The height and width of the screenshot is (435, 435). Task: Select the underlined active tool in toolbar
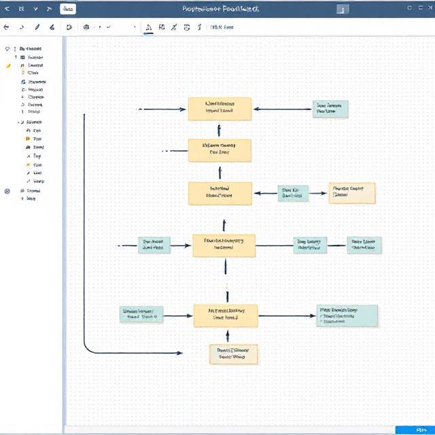pos(149,27)
